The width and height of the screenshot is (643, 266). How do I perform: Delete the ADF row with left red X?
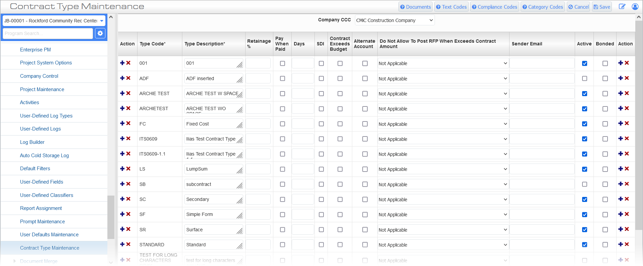pos(128,78)
